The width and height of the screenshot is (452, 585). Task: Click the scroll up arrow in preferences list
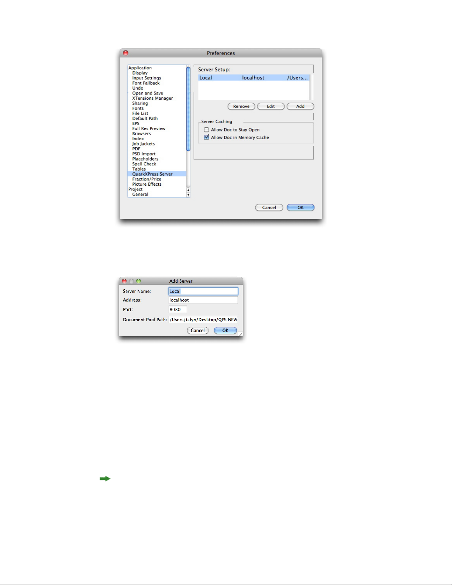pyautogui.click(x=188, y=190)
